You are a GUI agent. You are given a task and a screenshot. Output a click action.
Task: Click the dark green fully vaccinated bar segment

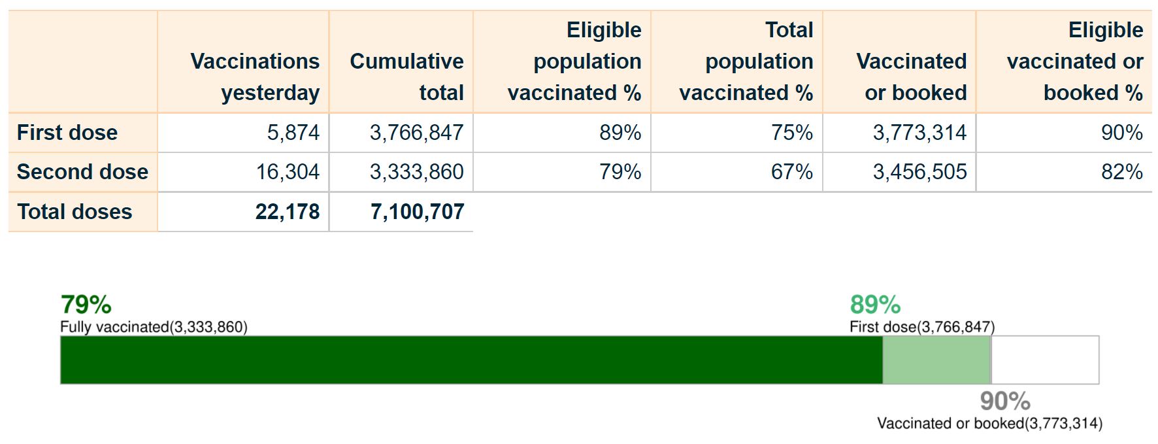[x=471, y=360]
